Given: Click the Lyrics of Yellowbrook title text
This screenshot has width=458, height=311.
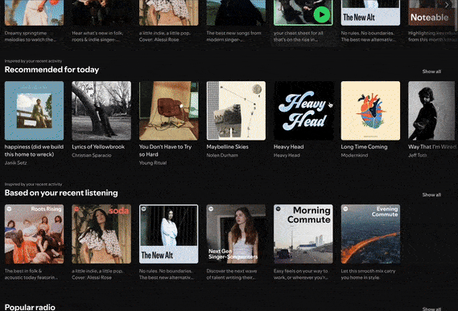Looking at the screenshot, I should [98, 147].
